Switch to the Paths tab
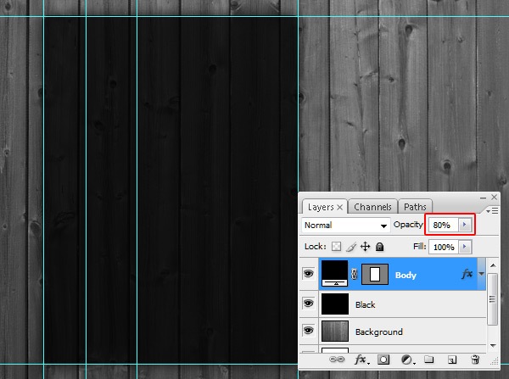509x379 pixels. point(415,207)
